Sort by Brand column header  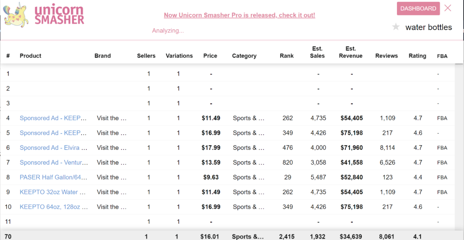103,56
